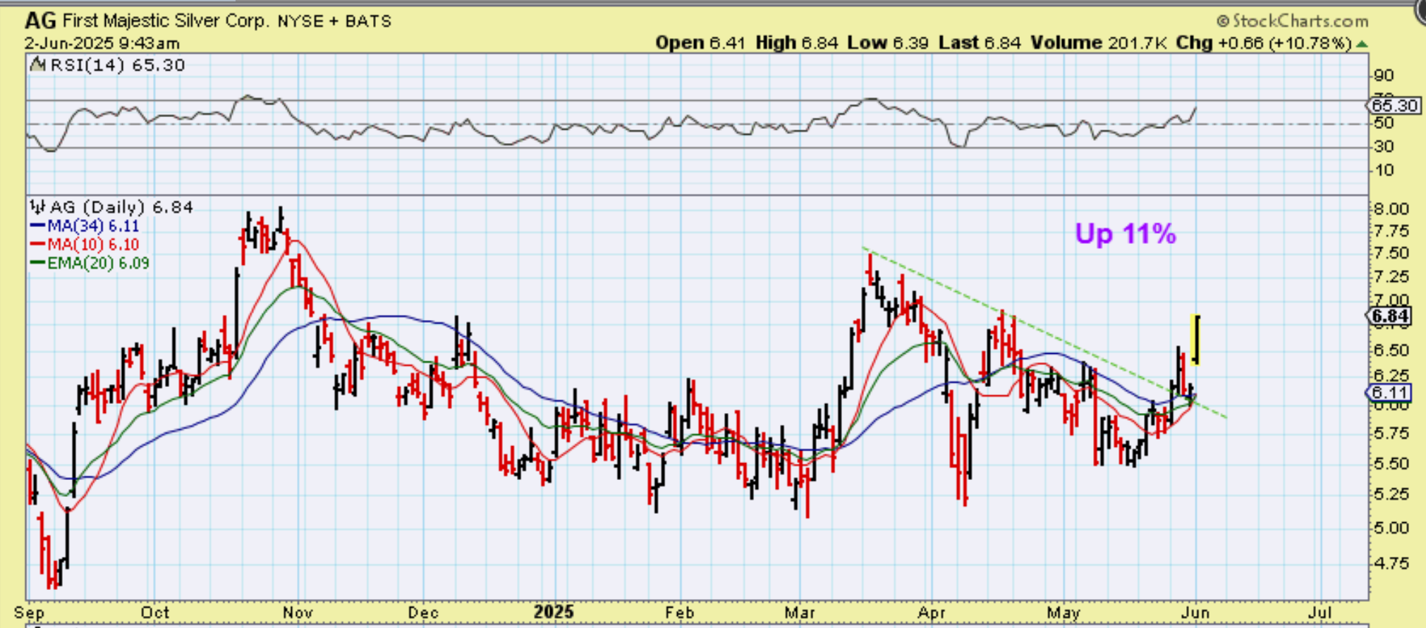Screen dimensions: 1426x628
Task: Click the RSI(14) indicator icon
Action: click(x=38, y=66)
